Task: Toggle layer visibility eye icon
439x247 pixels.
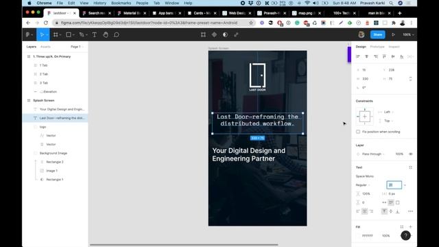Action: pos(410,154)
